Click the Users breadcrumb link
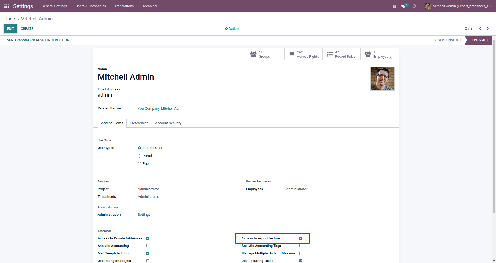Screen dimensions: 496x263 [10, 19]
